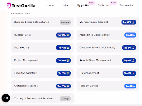Viewport: 142px width, 106px height.
Task: Click the Digital Agility test name
Action: click(x=22, y=47)
